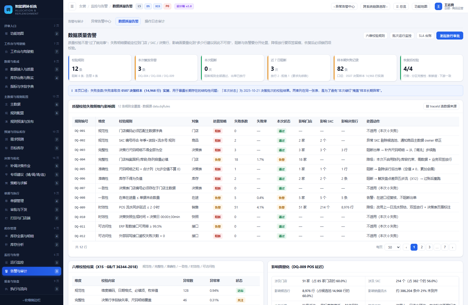Open 库存台账与账实 sidebar item

click(x=32, y=78)
